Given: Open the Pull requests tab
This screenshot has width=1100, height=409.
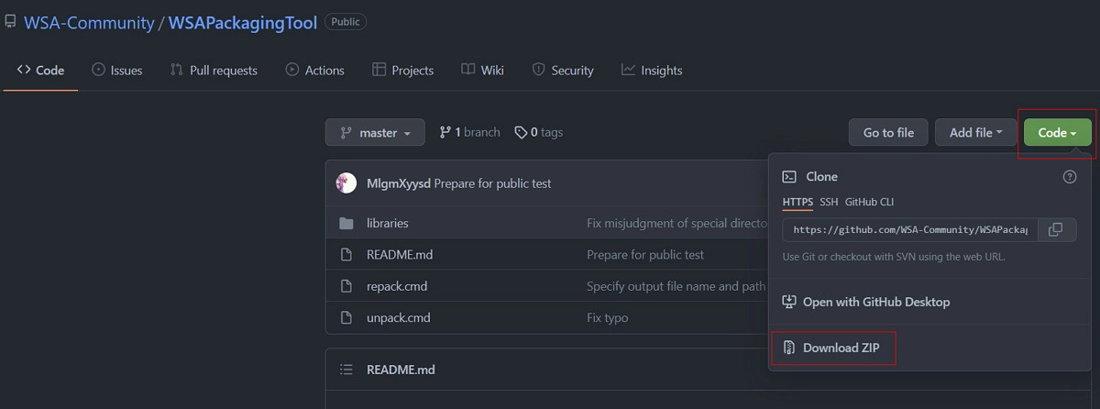Looking at the screenshot, I should pyautogui.click(x=214, y=71).
